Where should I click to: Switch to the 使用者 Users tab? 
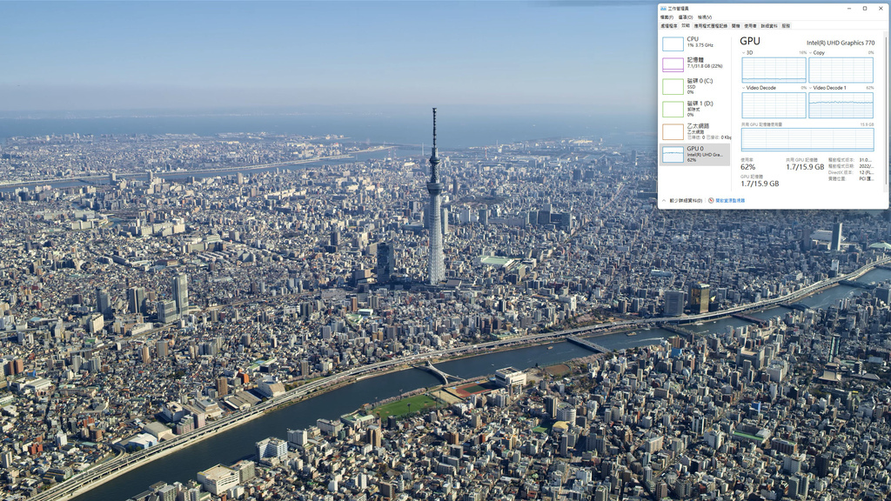(x=750, y=26)
